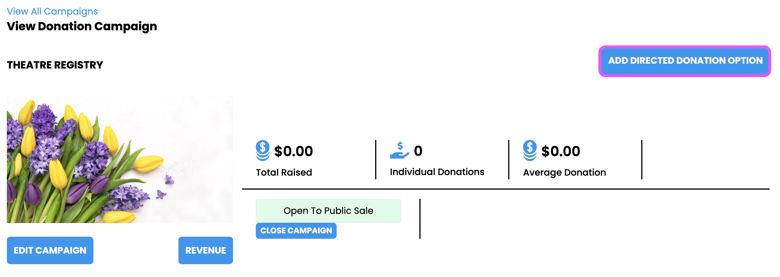780x277 pixels.
Task: Click the Theatre Registry campaign title
Action: pos(55,65)
